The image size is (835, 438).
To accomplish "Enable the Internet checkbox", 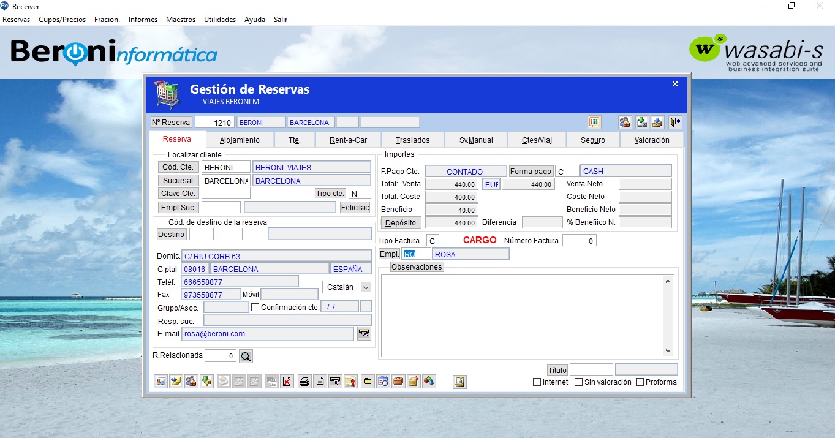I will (537, 382).
